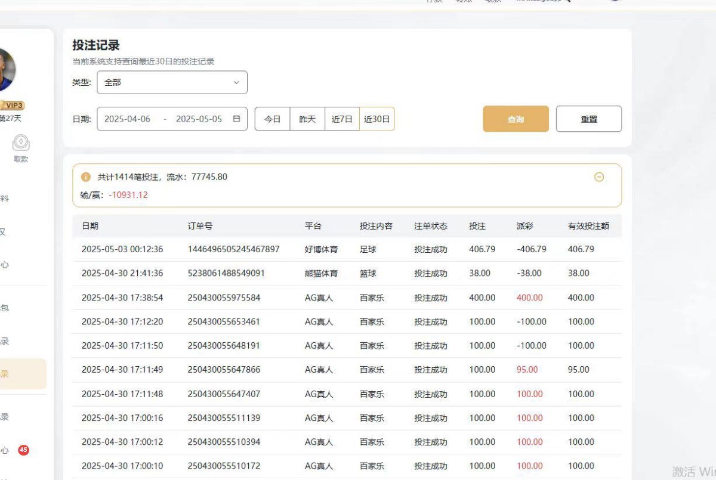Enable the 近30日 quick date option
Viewport: 716px width, 480px height.
click(377, 119)
